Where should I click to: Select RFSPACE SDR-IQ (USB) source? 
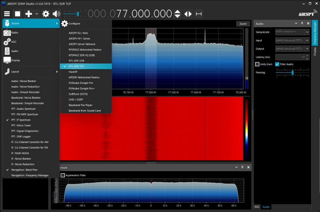point(86,55)
